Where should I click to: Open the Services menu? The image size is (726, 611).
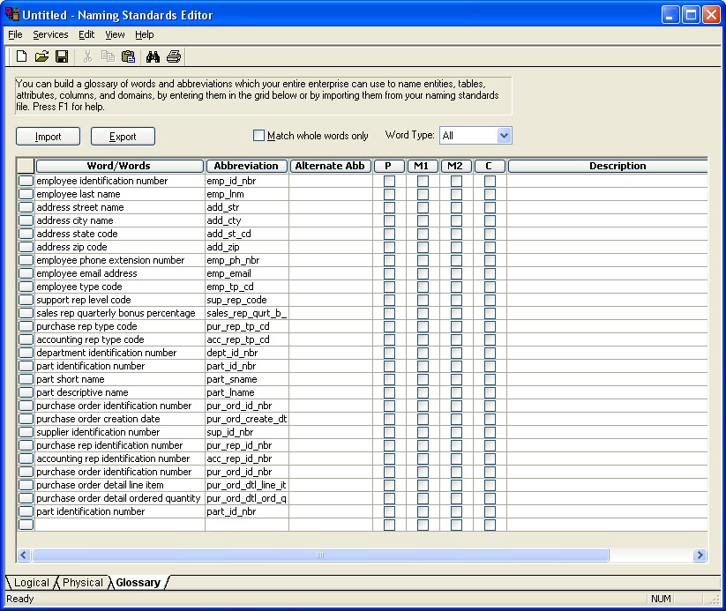50,34
